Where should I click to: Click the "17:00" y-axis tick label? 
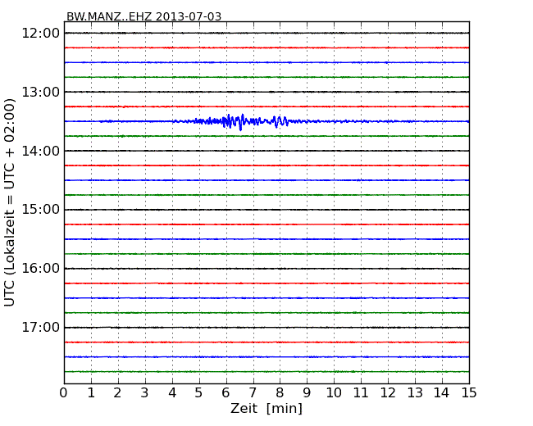(x=41, y=328)
